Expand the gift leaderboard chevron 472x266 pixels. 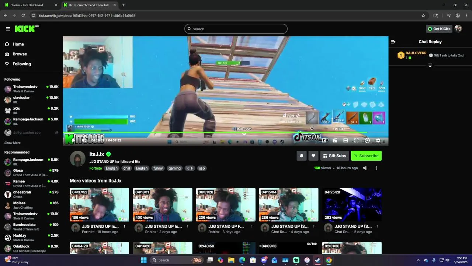pyautogui.click(x=430, y=65)
